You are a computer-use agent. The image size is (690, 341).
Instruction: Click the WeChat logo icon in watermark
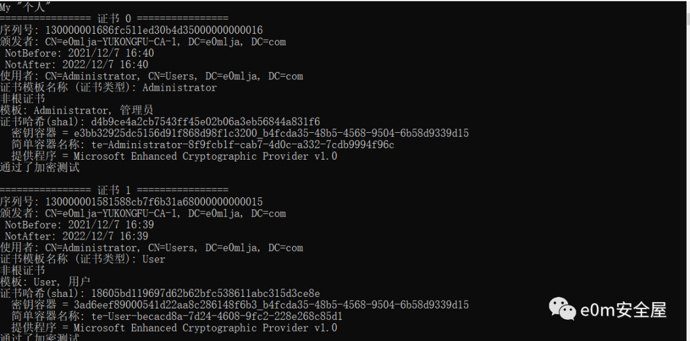[x=562, y=309]
